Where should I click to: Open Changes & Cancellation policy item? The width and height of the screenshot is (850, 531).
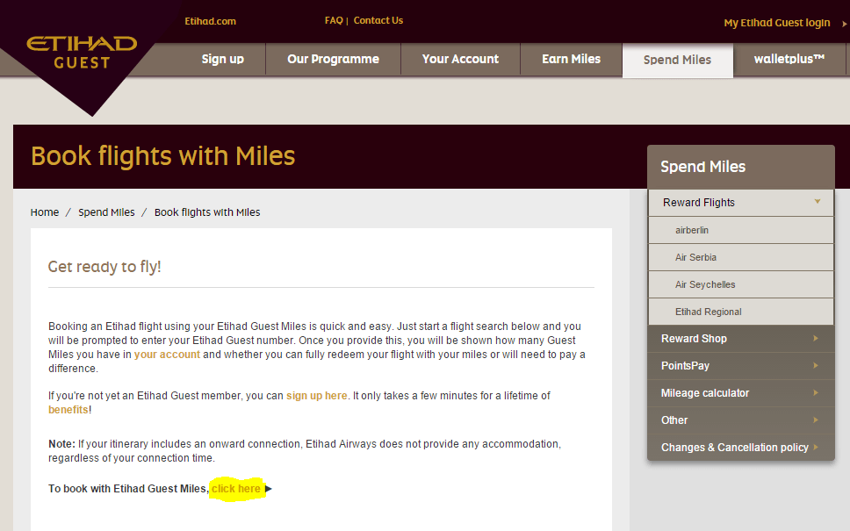(x=741, y=447)
